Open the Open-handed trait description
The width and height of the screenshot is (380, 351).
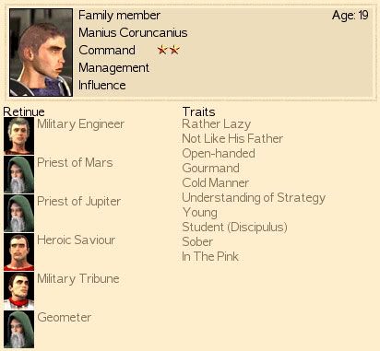pos(219,153)
